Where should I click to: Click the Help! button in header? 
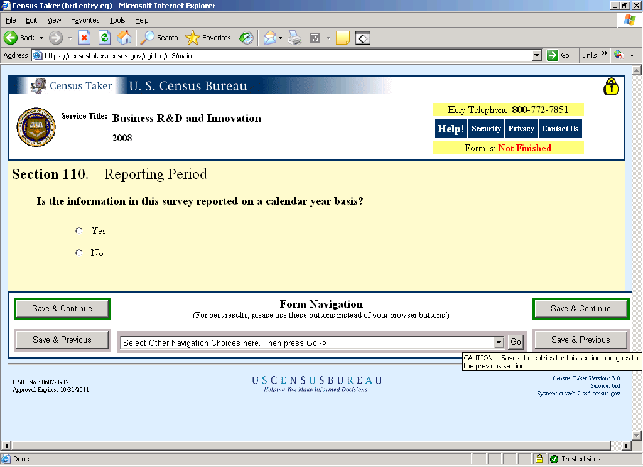450,129
